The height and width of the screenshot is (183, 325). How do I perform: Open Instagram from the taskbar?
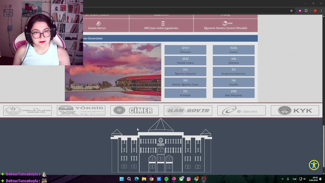tap(189, 179)
